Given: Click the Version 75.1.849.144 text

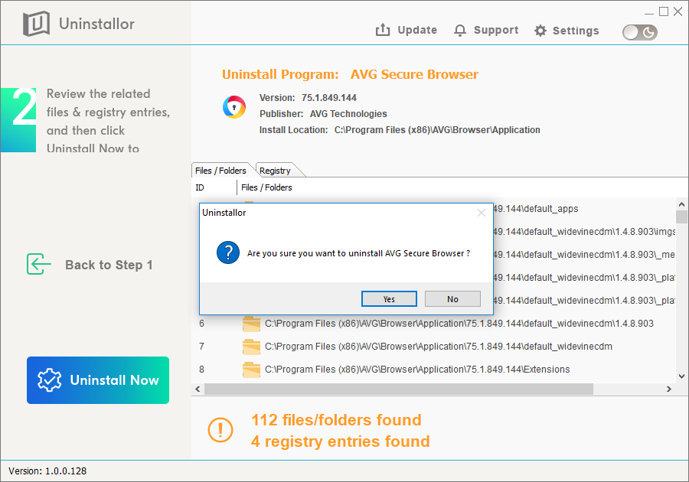Looking at the screenshot, I should 308,98.
